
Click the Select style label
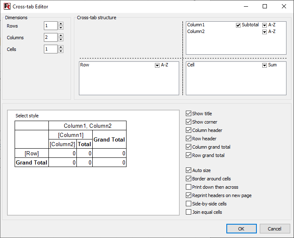click(x=27, y=116)
